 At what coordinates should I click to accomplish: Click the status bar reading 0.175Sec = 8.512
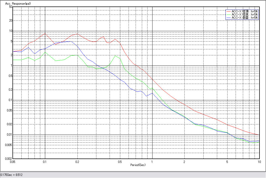12,175
